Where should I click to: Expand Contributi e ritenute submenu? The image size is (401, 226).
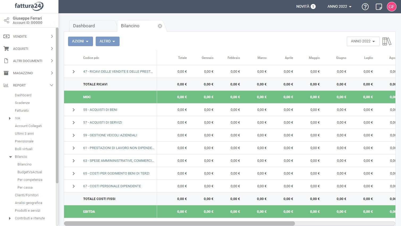10,218
